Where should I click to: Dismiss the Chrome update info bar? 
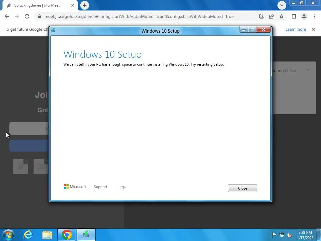click(313, 29)
